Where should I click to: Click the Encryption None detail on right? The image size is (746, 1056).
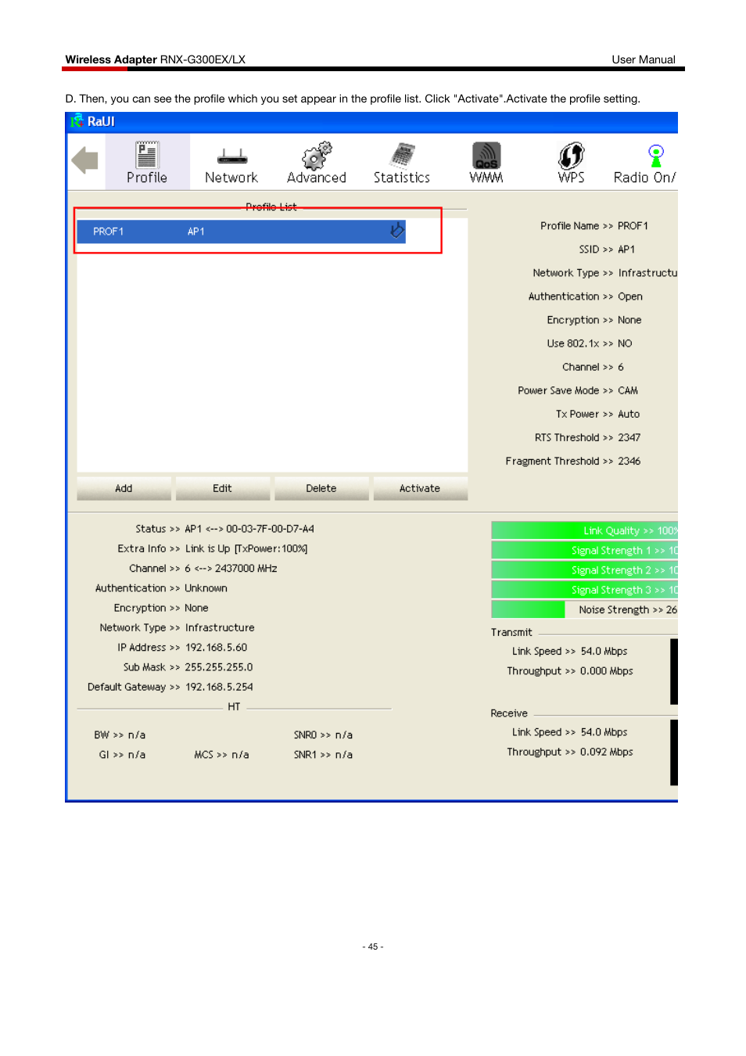[629, 320]
